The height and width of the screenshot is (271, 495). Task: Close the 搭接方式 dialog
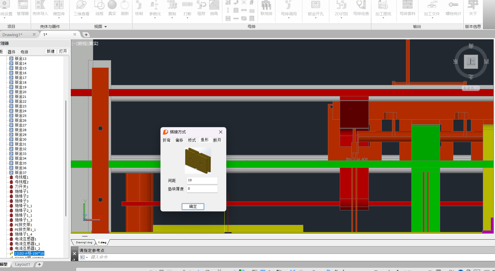pos(221,132)
